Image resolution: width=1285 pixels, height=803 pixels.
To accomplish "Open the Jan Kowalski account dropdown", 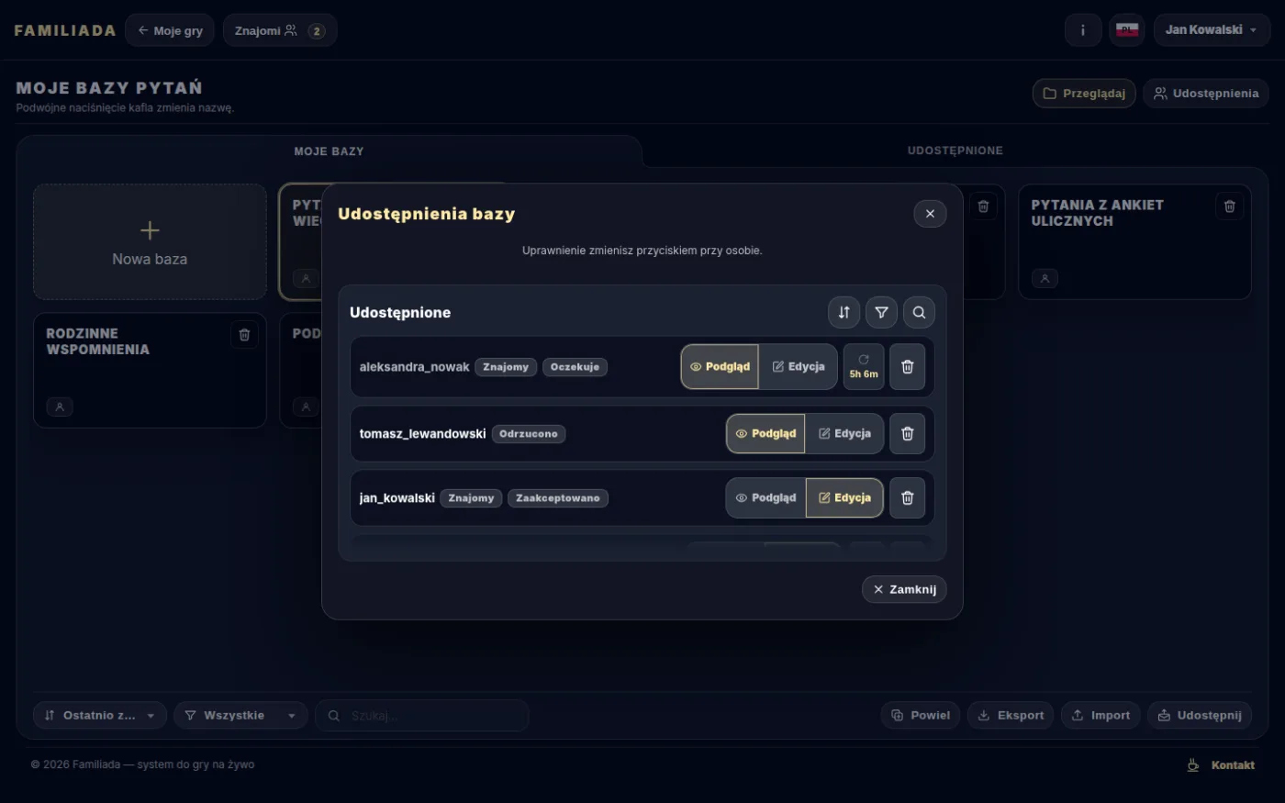I will (x=1212, y=30).
